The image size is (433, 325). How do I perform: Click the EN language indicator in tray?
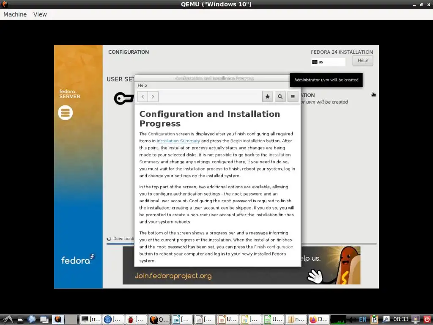(x=362, y=319)
